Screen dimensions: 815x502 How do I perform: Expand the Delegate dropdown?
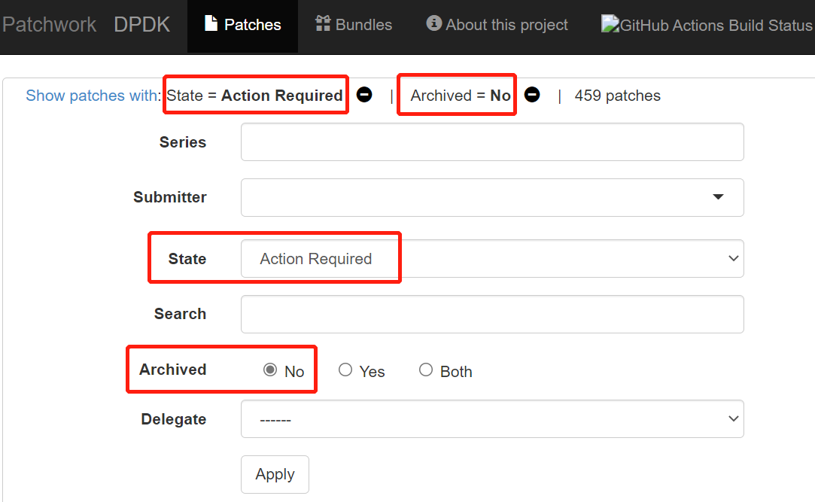coord(492,419)
